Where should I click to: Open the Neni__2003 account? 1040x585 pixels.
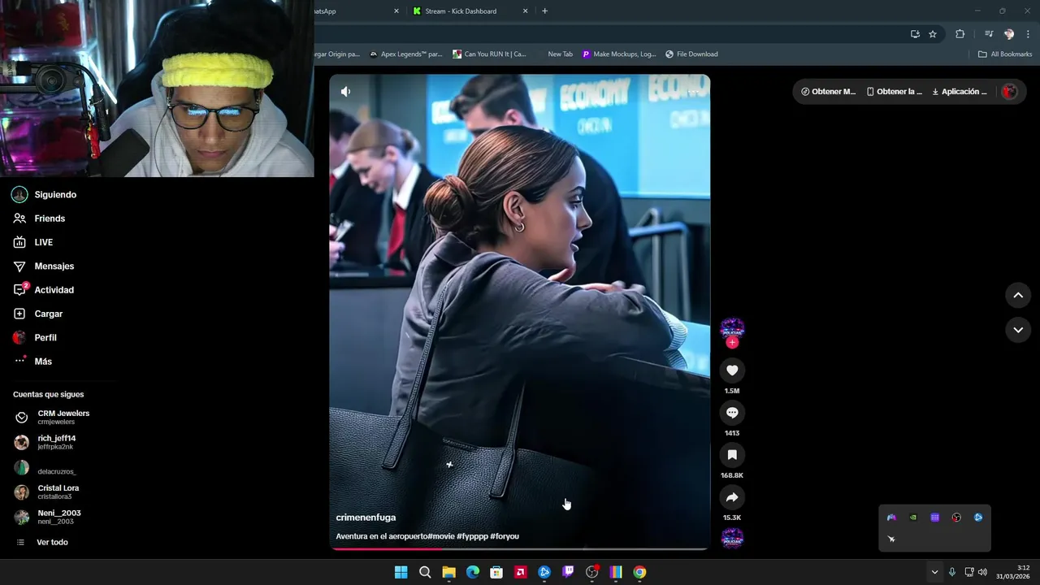coord(48,517)
